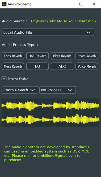Expand the No Process dropdown
101x177 pixels.
(58, 90)
